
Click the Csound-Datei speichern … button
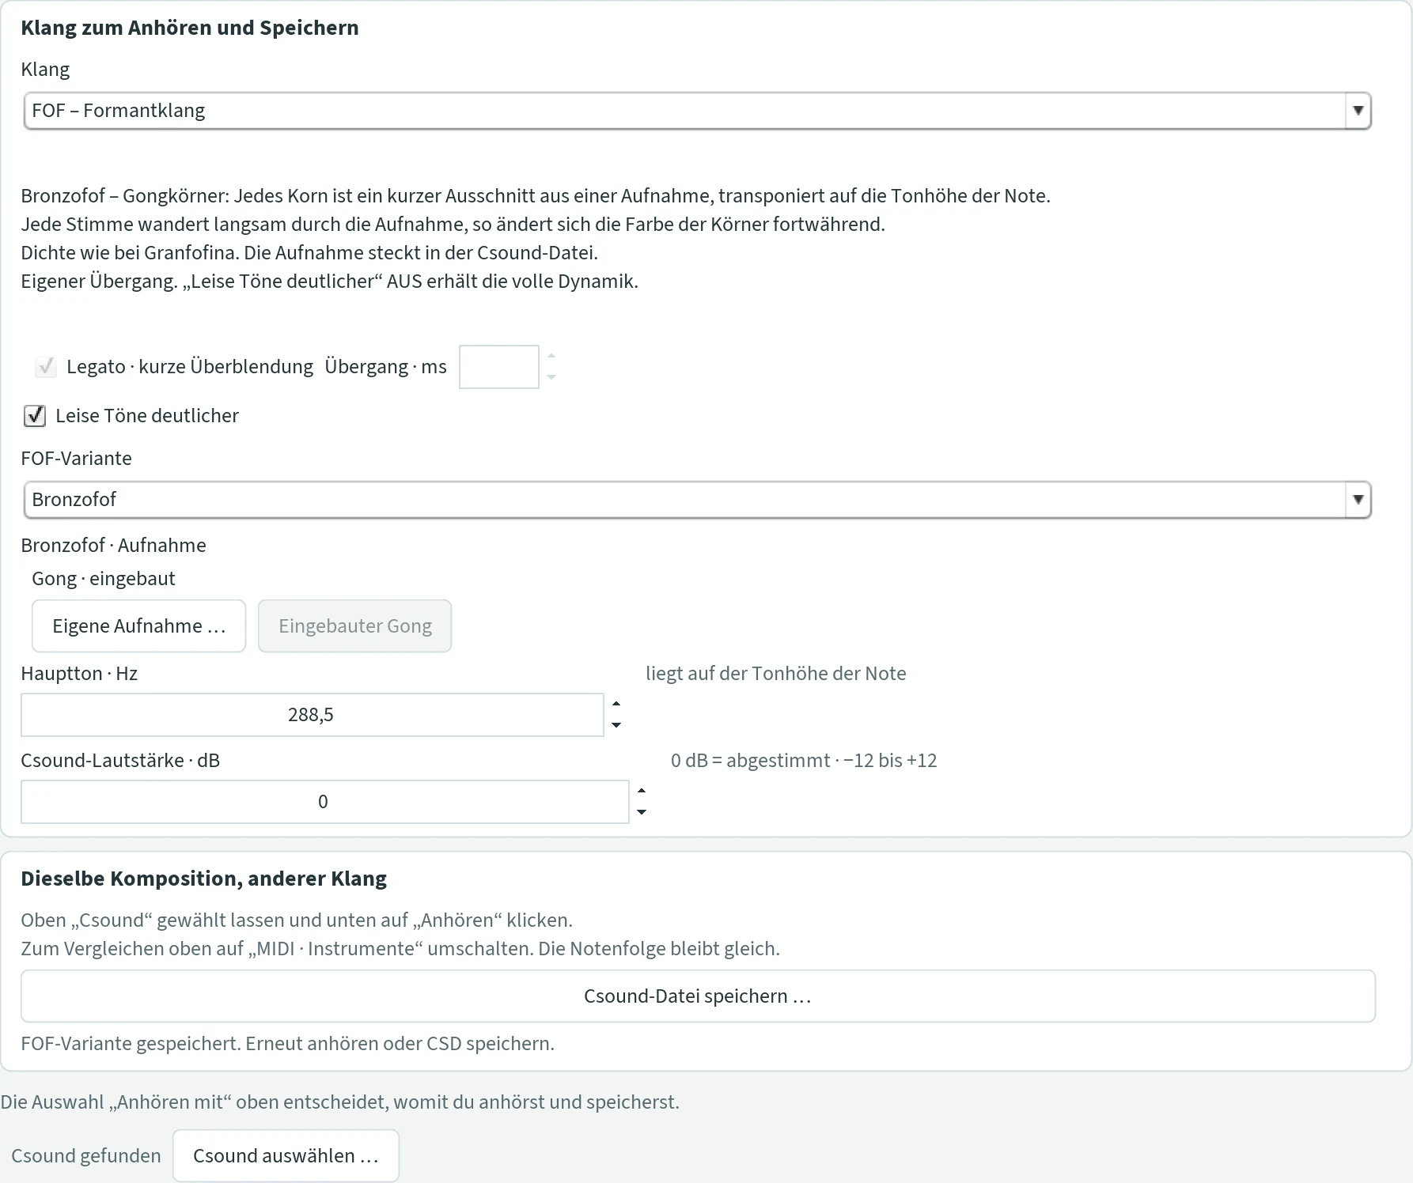[698, 996]
